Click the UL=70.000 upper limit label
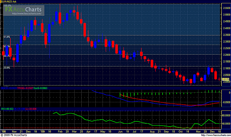The image size is (231, 137). coord(20,109)
